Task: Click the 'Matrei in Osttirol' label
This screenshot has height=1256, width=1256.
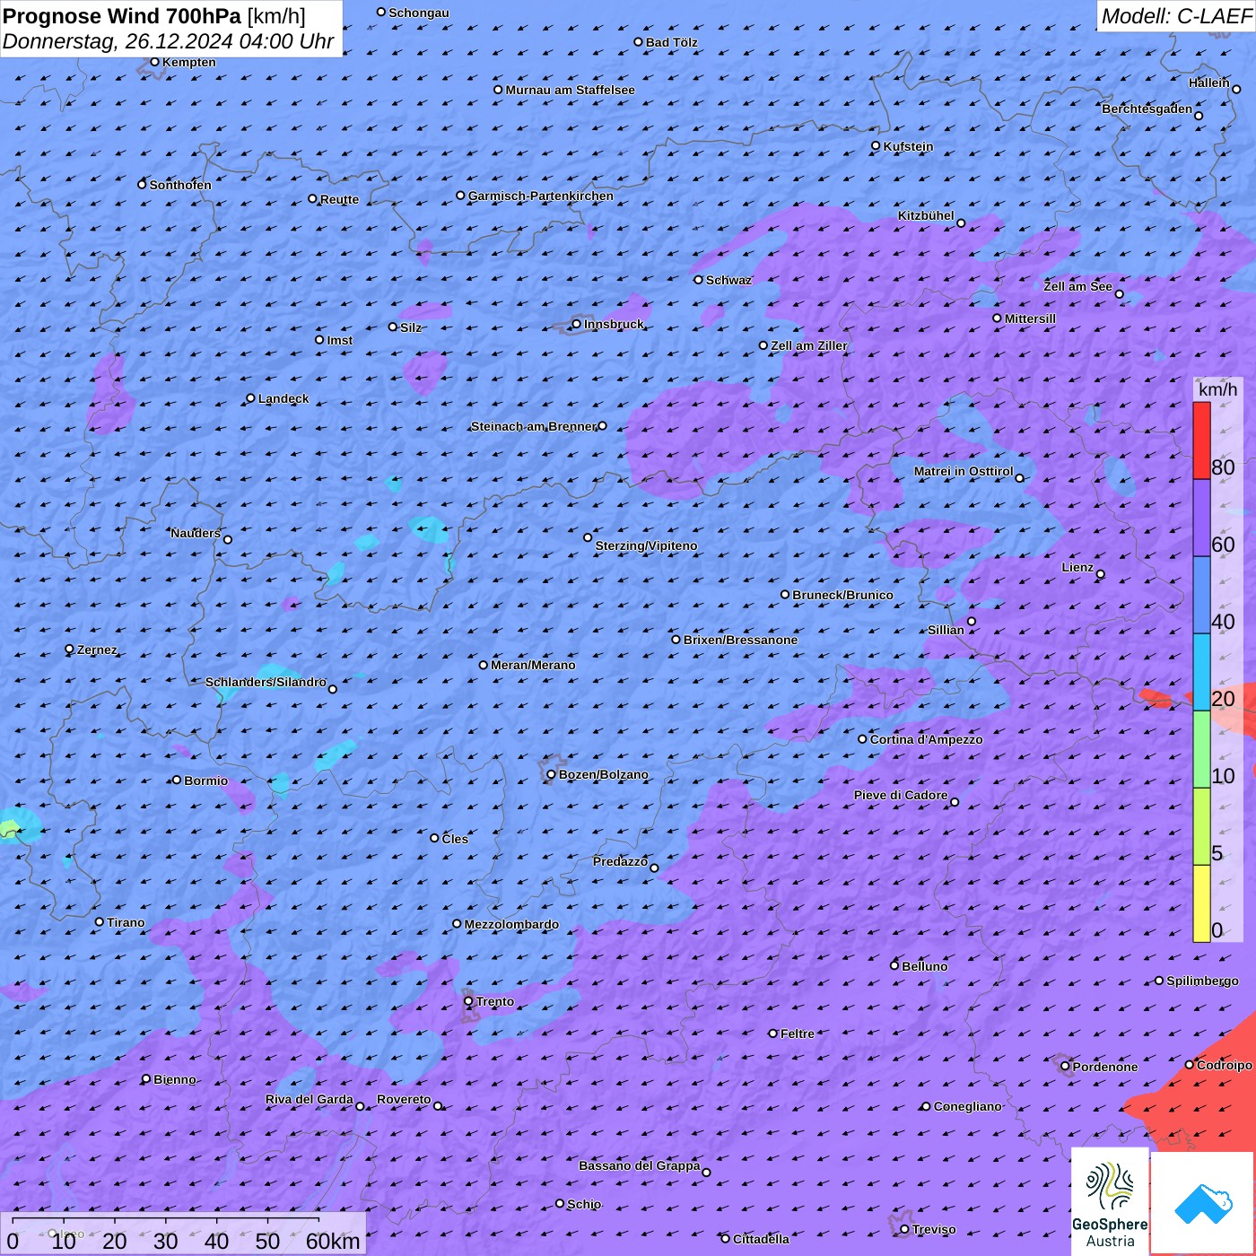Action: (964, 471)
